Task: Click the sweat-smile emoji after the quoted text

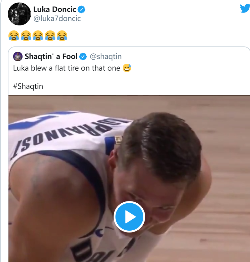Action: 127,68
